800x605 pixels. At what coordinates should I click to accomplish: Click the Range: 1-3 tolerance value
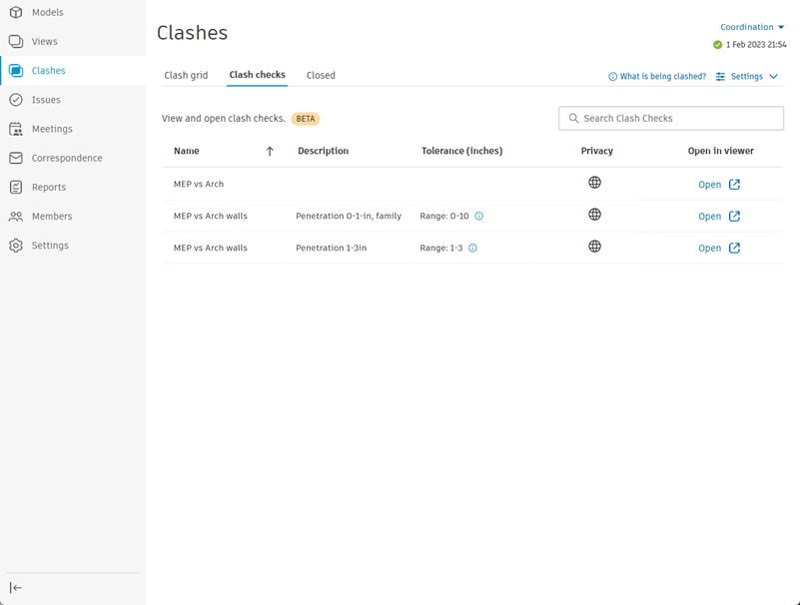click(440, 248)
